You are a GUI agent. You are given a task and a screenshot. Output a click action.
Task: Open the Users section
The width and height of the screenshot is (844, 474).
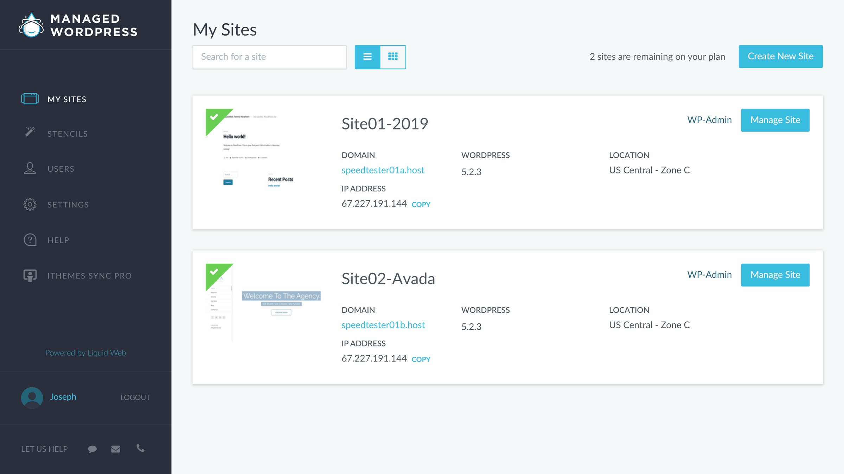[61, 169]
